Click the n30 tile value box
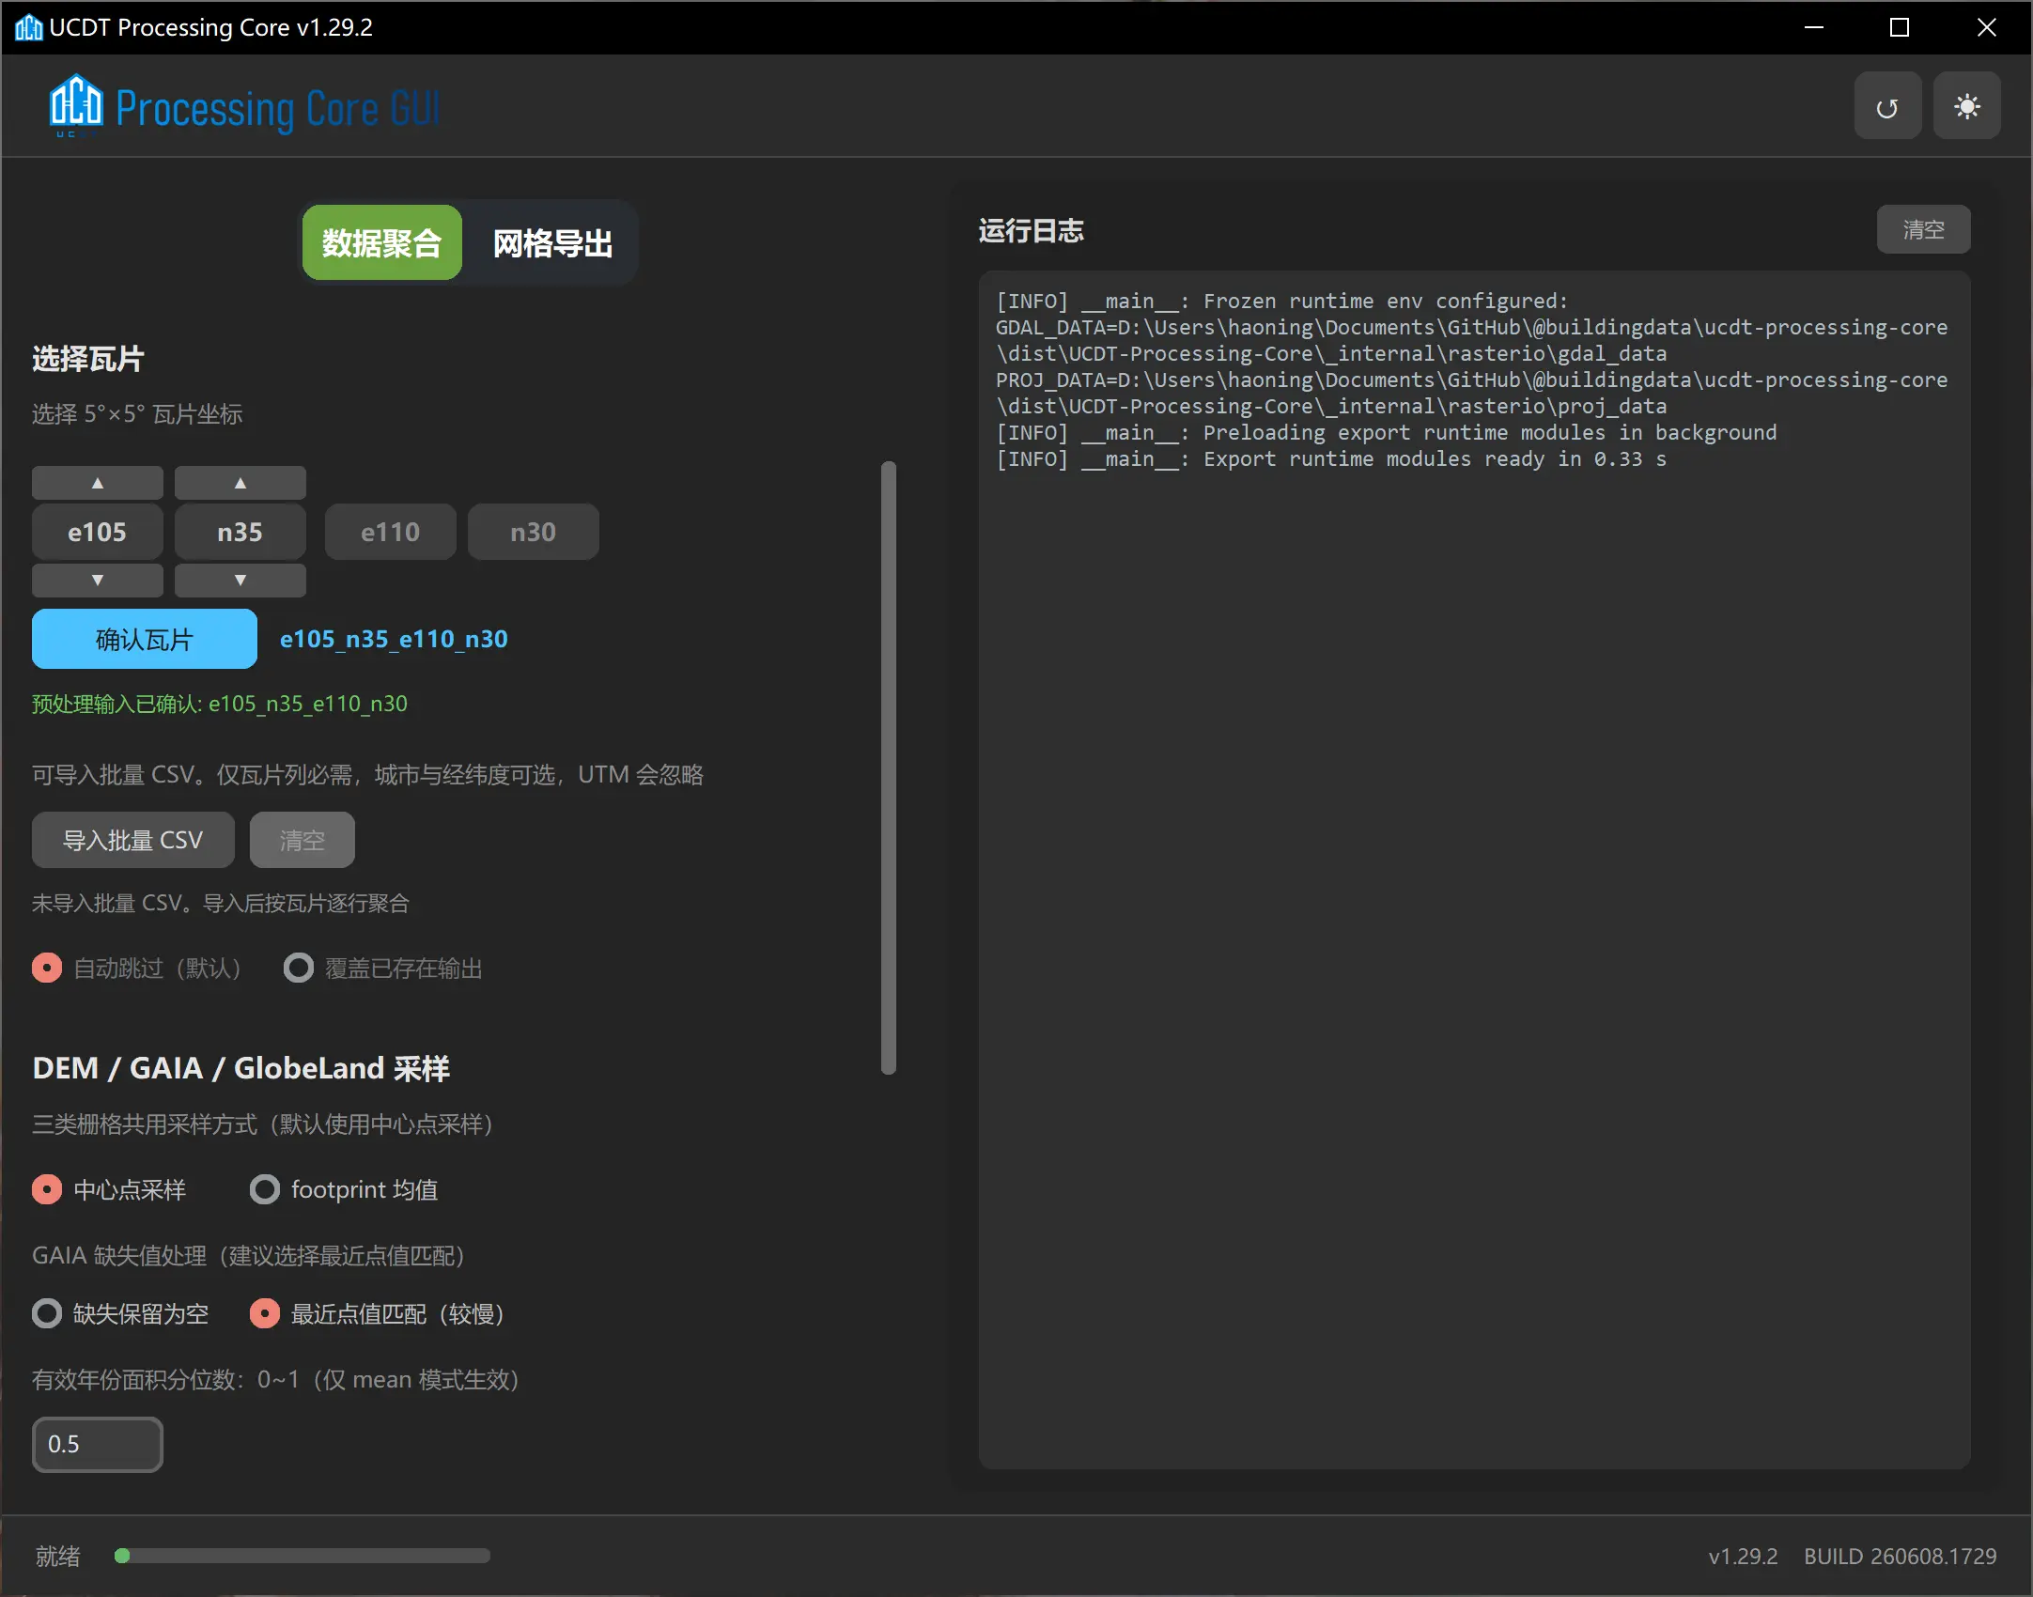This screenshot has height=1597, width=2033. click(534, 532)
